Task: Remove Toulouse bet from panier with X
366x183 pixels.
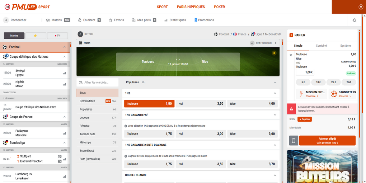Action: 291,55
